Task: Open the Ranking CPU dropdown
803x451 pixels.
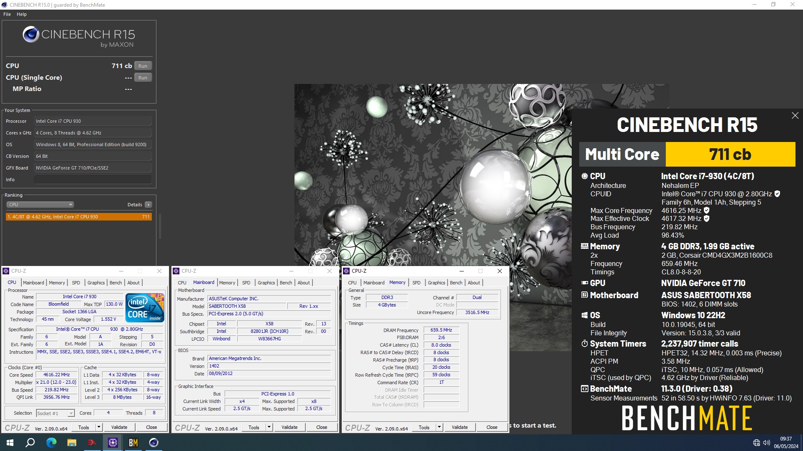Action: pos(40,205)
